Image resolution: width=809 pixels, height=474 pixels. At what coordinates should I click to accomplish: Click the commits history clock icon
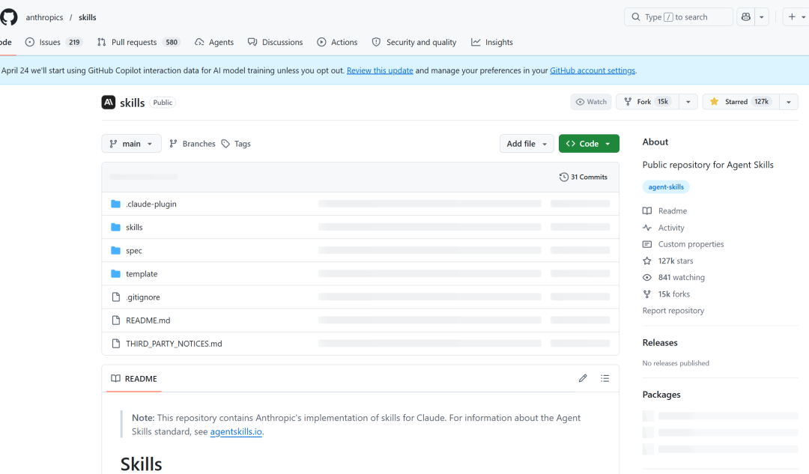563,177
